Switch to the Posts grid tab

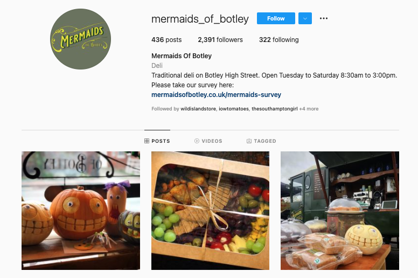click(x=157, y=141)
